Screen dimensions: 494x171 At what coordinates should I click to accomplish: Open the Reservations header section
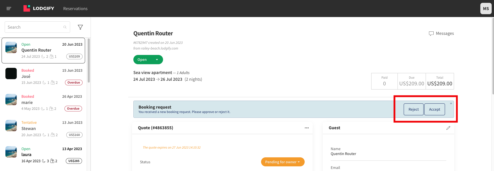click(75, 9)
